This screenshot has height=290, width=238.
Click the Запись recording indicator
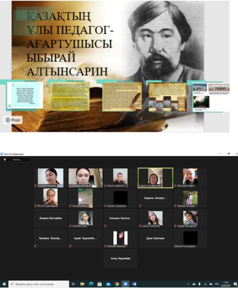click(16, 160)
